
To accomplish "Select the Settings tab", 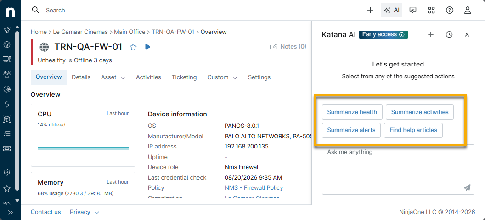I will (259, 77).
